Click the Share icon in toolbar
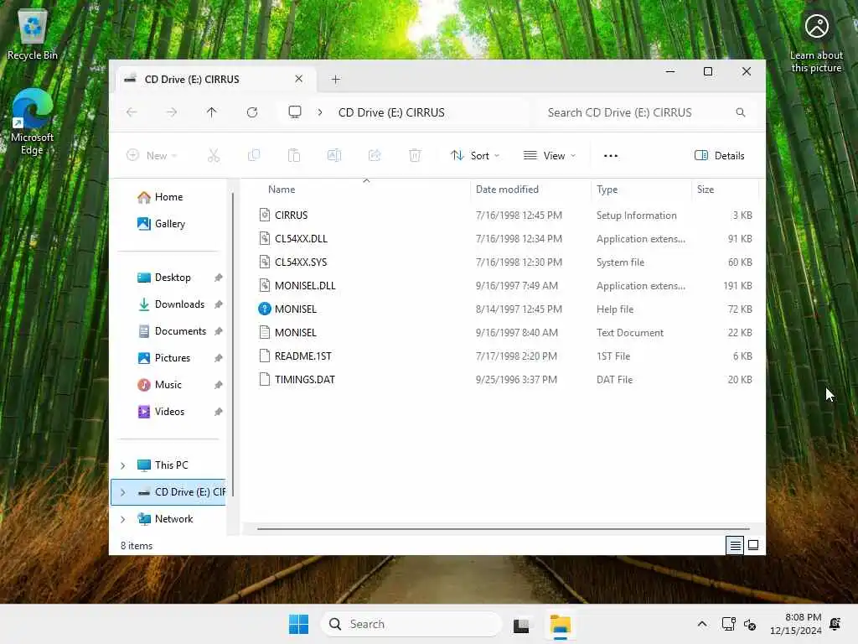 [375, 155]
